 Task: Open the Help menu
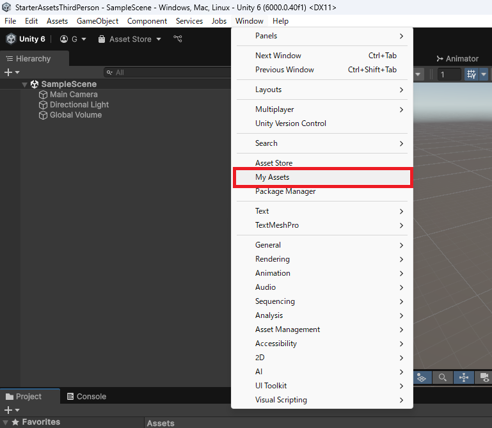point(280,21)
